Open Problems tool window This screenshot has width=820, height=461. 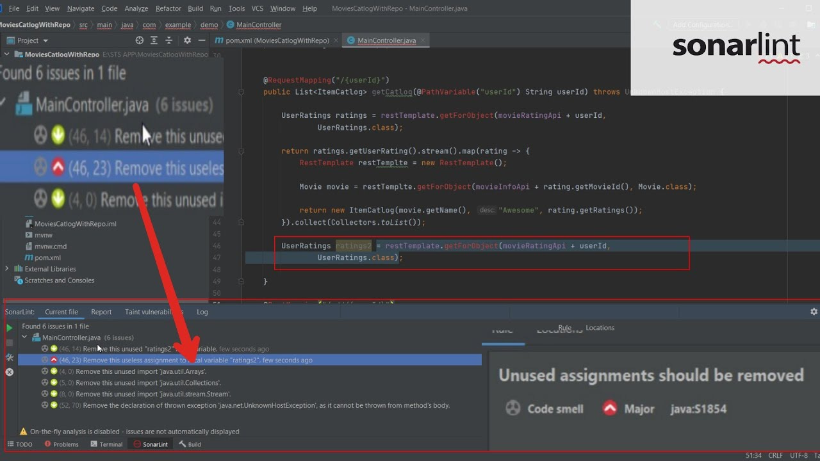[61, 444]
